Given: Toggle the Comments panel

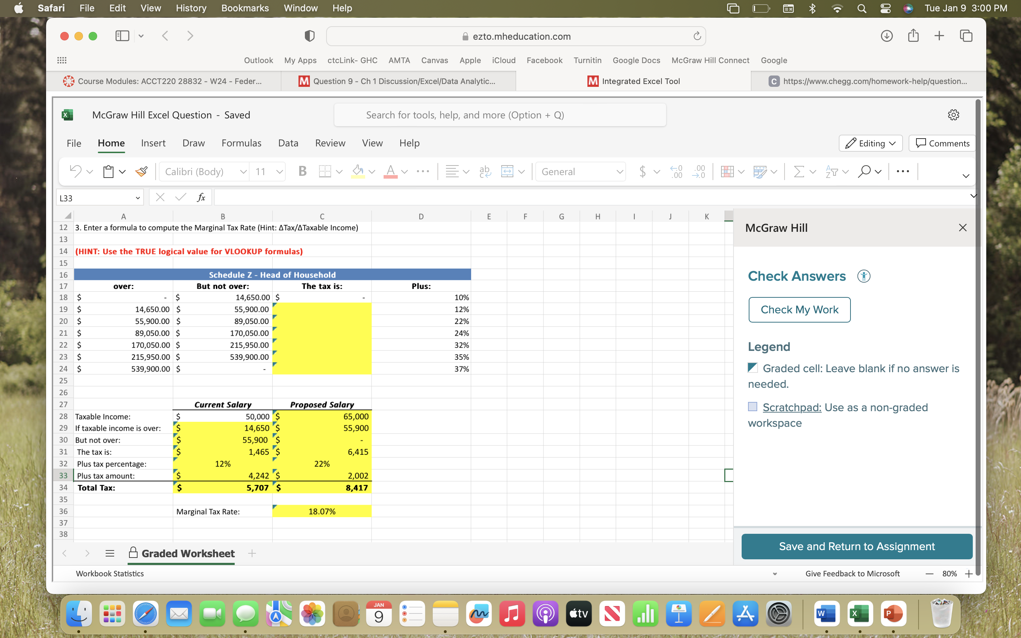Looking at the screenshot, I should point(941,143).
